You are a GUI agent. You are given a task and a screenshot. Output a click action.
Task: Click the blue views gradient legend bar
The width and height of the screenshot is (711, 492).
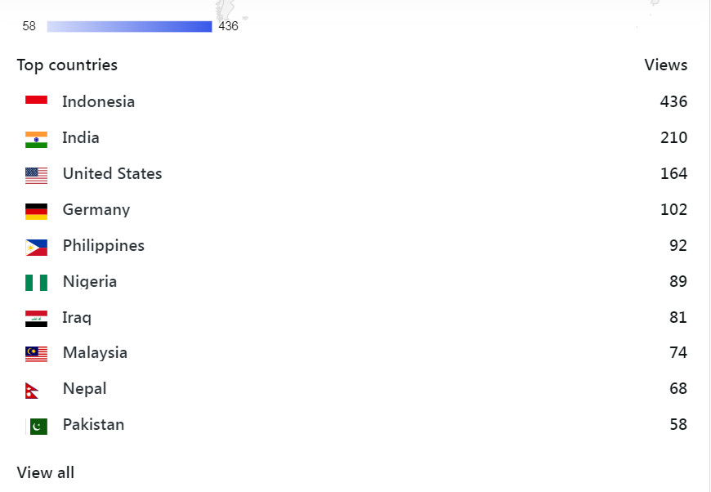129,26
